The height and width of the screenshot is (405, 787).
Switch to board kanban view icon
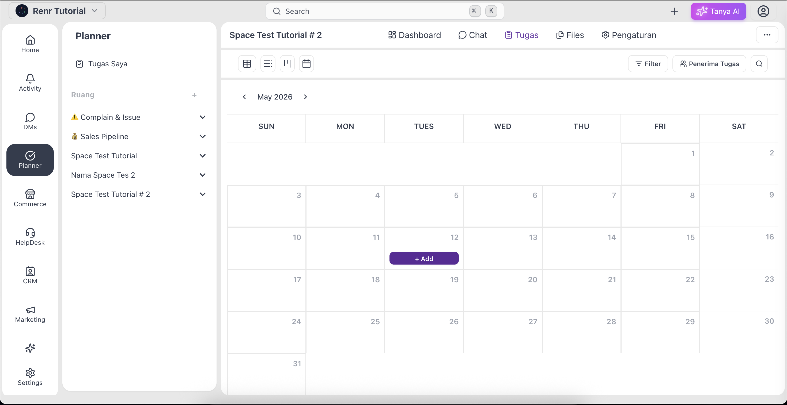click(x=287, y=64)
